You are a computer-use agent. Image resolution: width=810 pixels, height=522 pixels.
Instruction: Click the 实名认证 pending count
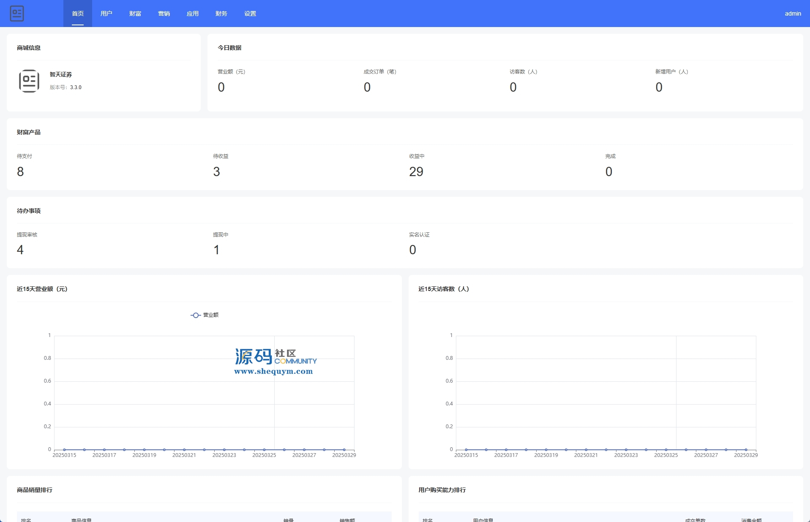click(x=412, y=250)
